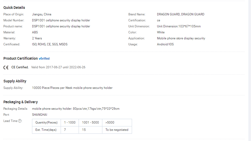Click the 1 - 1000 quantity table cell
Screen dimensions: 251x141
[x=70, y=122]
